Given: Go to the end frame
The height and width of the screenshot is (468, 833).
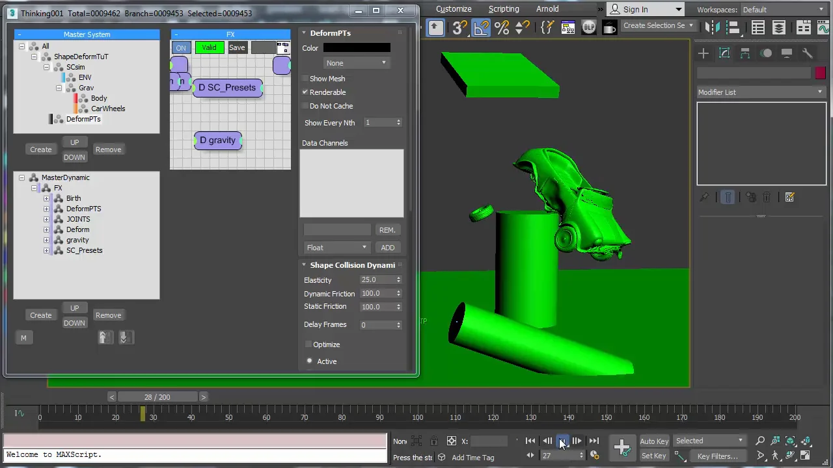Looking at the screenshot, I should pos(594,441).
